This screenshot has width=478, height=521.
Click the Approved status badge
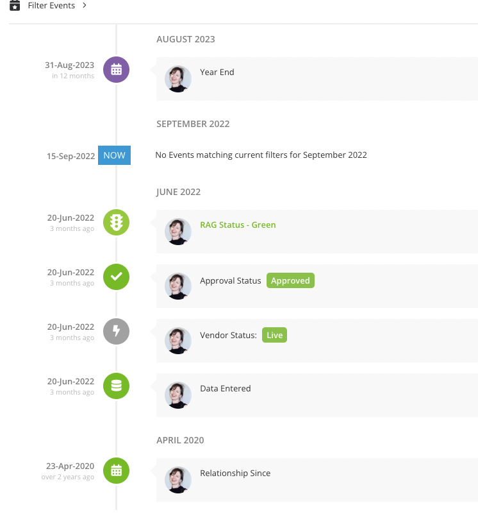coord(290,280)
